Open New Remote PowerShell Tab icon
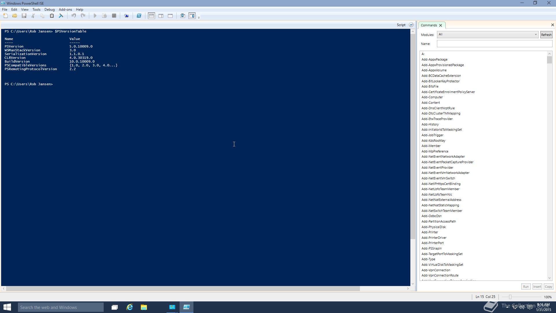 click(127, 16)
